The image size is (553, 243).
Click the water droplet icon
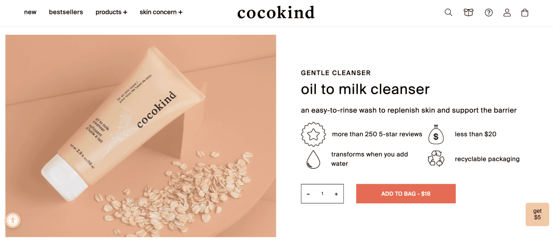tap(313, 159)
